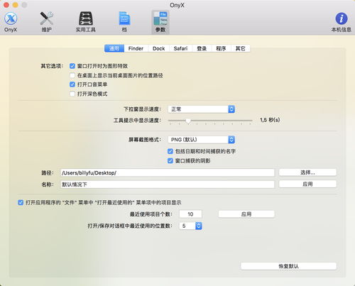355x286 pixels.
Task: Switch to the Dock tab
Action: point(158,48)
